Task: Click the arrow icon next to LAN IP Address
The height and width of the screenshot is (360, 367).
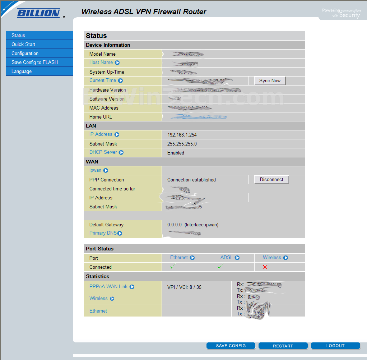Action: 117,134
